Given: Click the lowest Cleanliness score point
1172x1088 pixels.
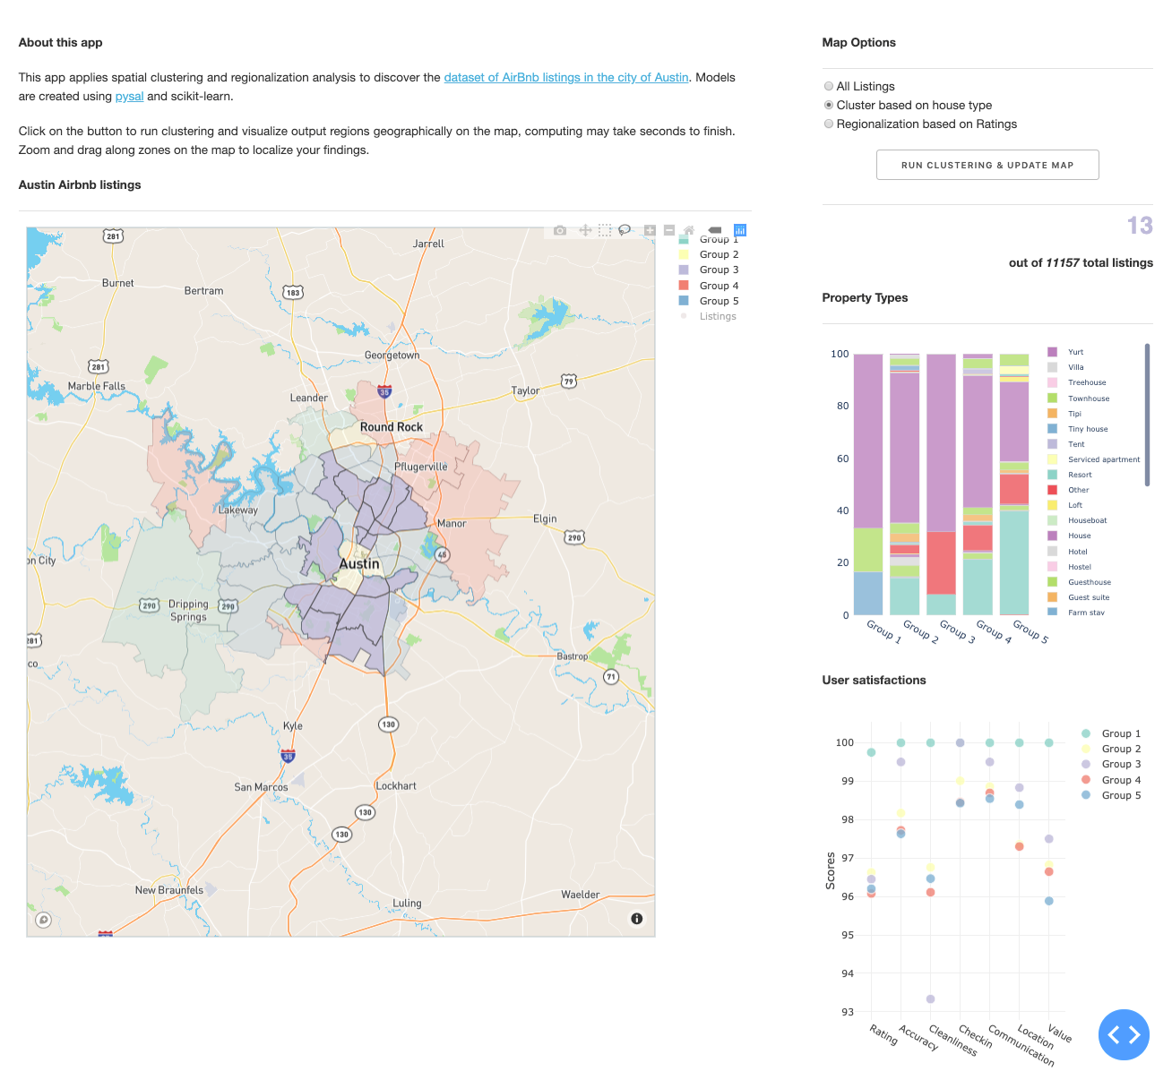Looking at the screenshot, I should pos(930,998).
